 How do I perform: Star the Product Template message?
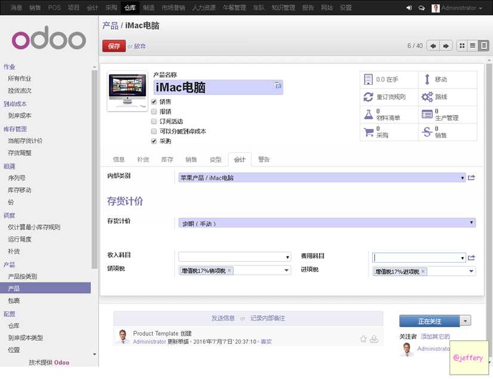(363, 338)
